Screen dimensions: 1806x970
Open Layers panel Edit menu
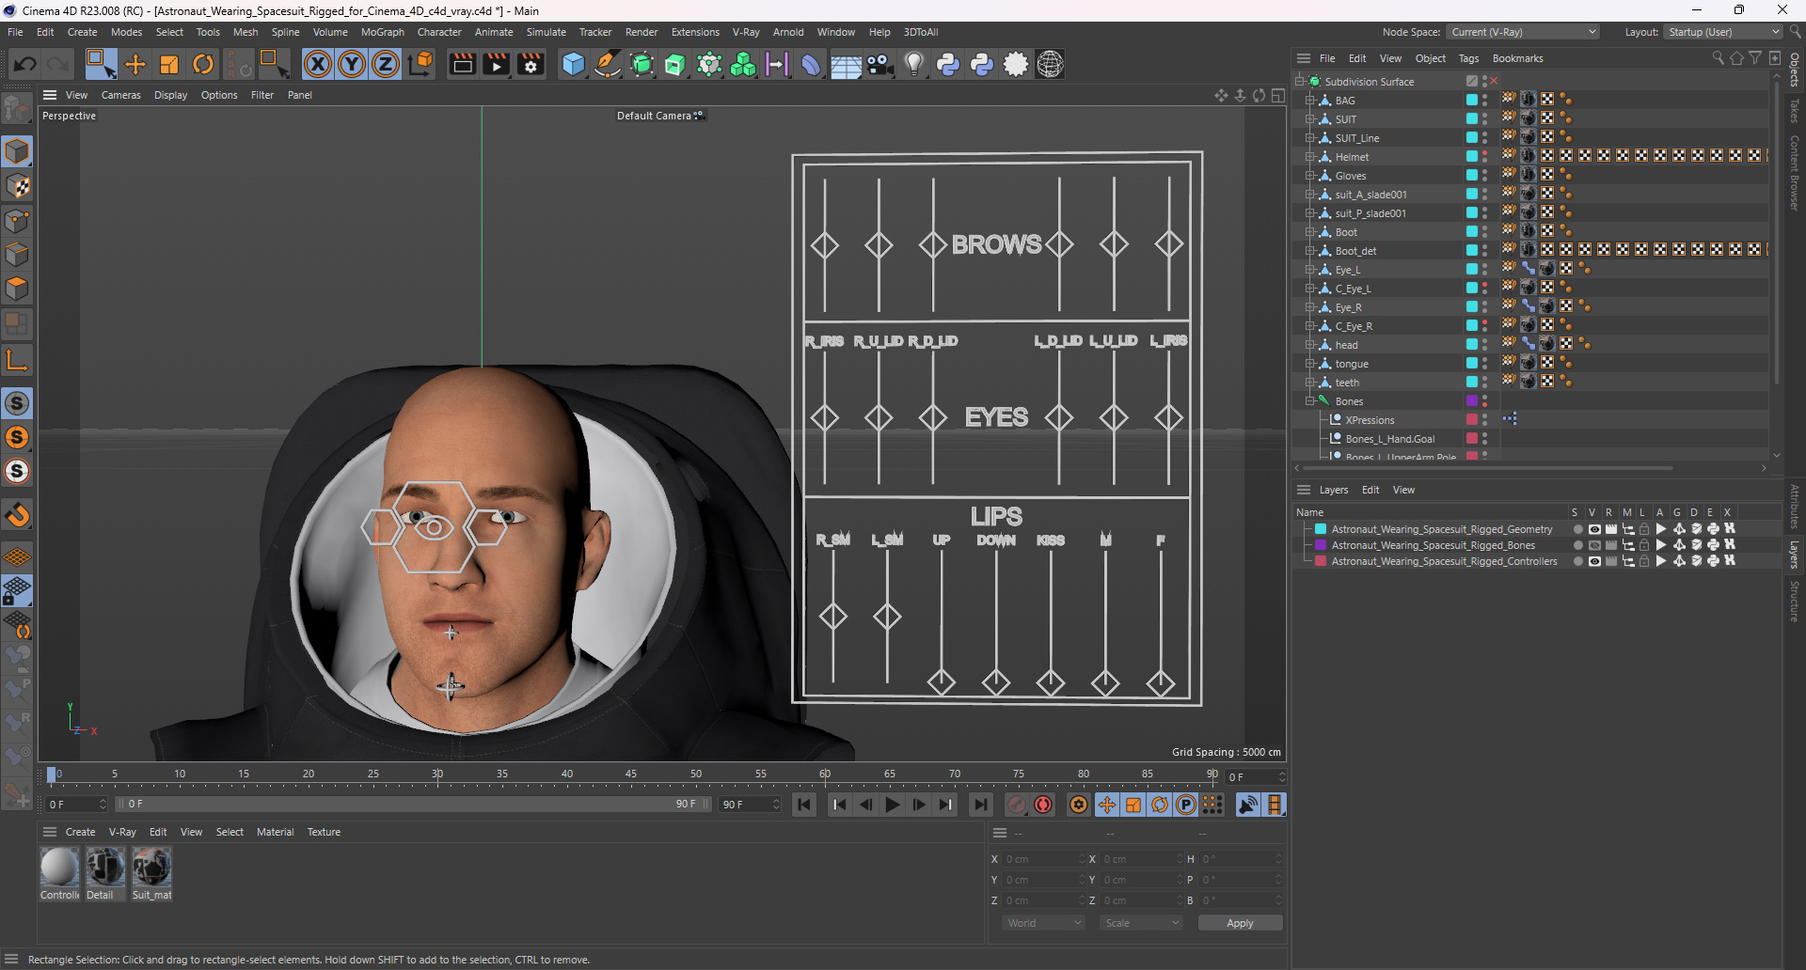[x=1370, y=490]
